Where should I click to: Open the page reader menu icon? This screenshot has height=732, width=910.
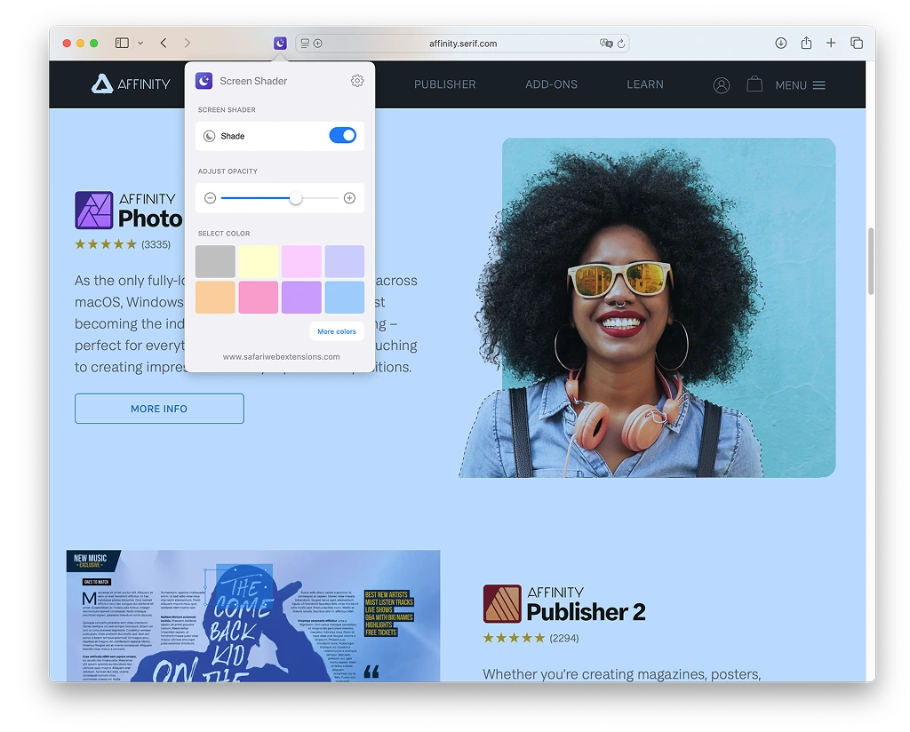(305, 43)
